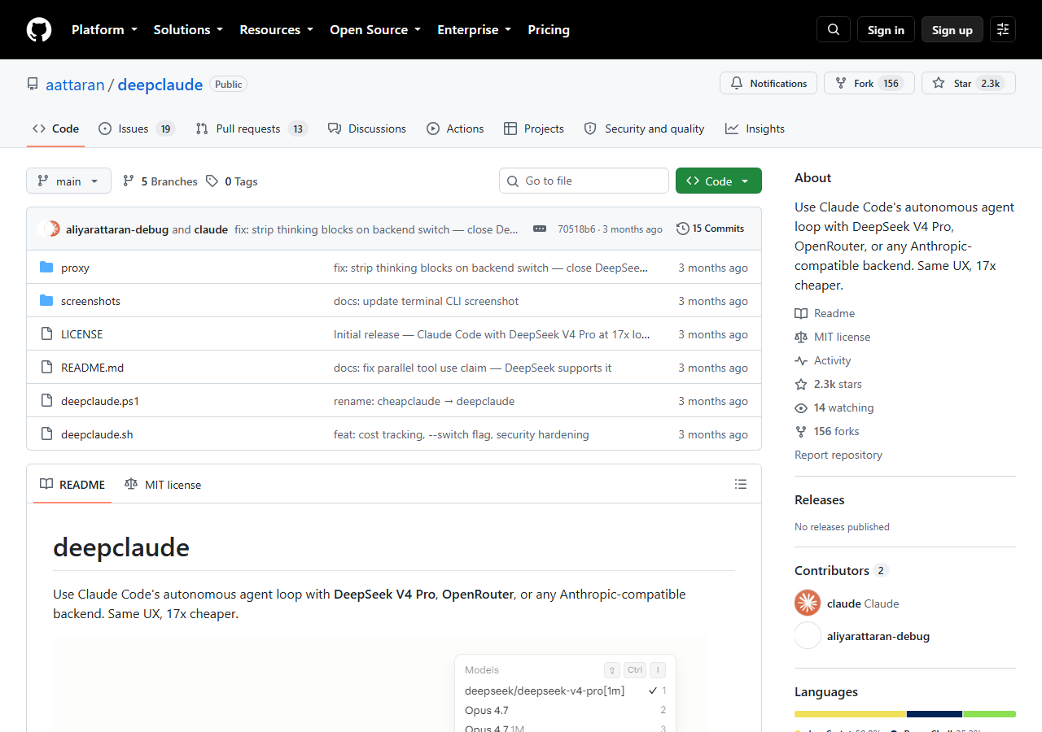Switch to MIT license tab

pyautogui.click(x=163, y=484)
